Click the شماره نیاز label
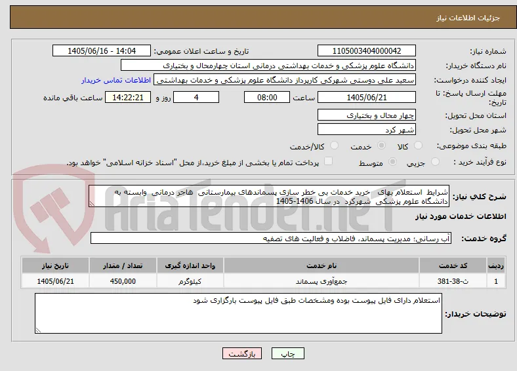 [x=488, y=51]
